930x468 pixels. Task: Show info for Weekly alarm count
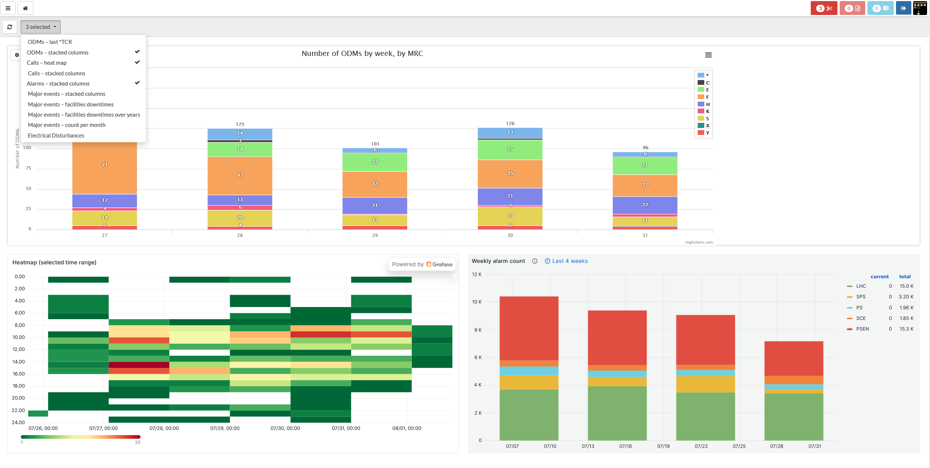coord(535,261)
